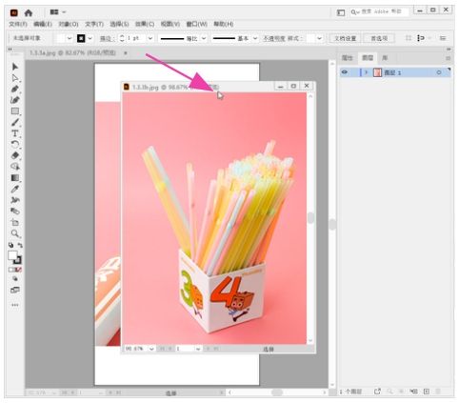Click the target circle of 图层 1

(439, 72)
